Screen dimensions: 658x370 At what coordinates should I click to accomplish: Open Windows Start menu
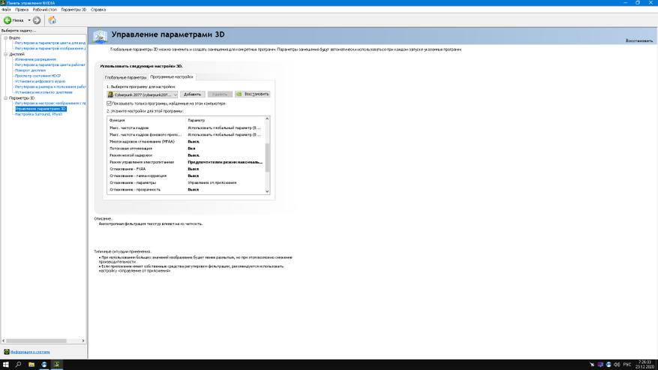coord(5,364)
